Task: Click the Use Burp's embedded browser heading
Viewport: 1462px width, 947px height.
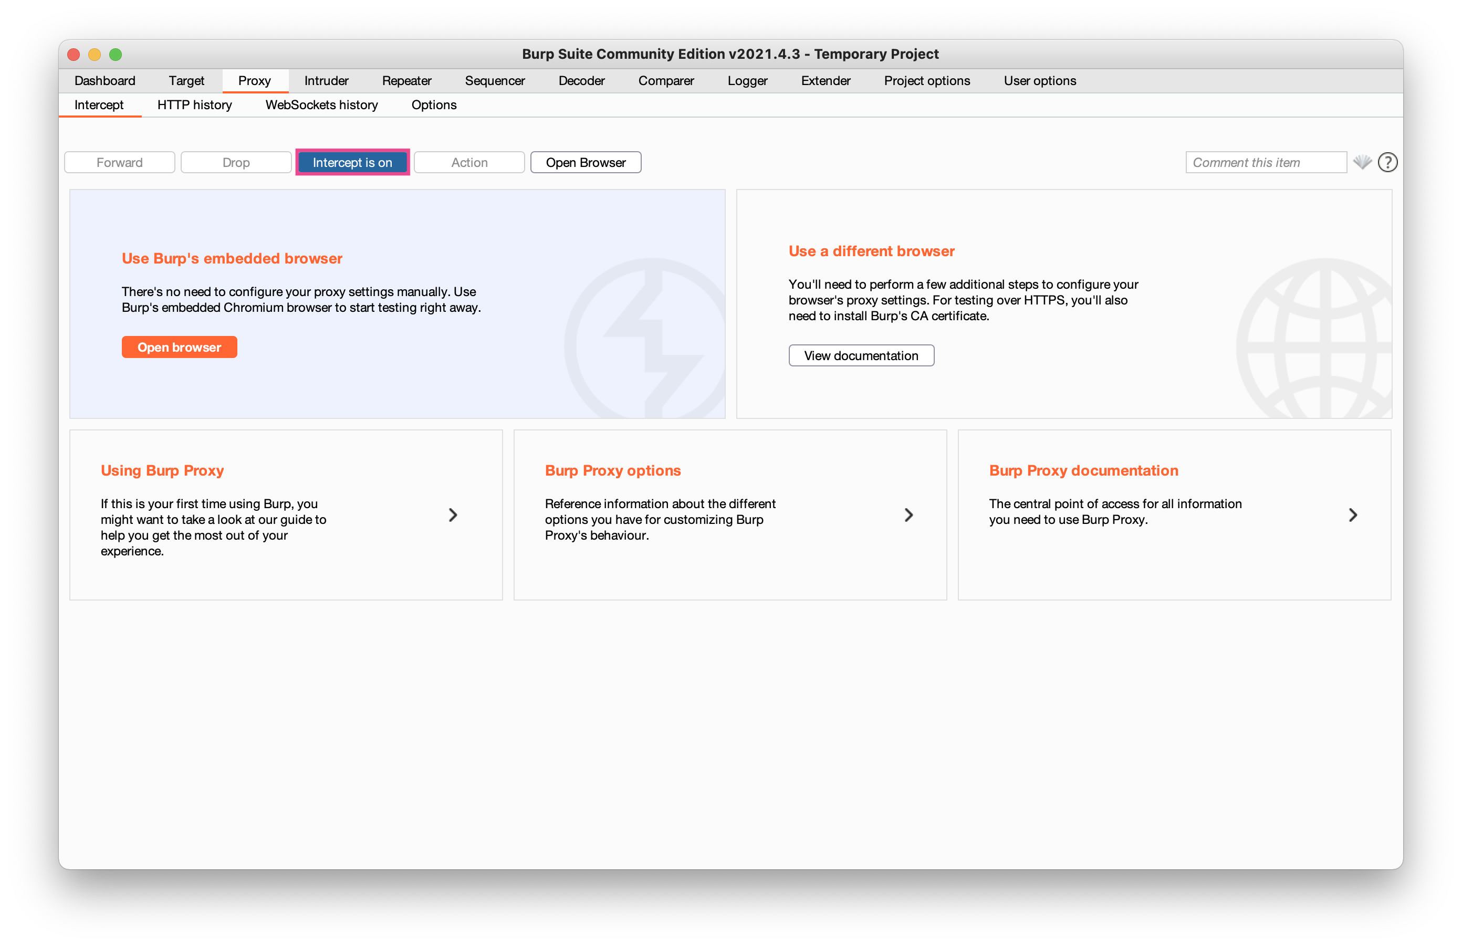Action: click(232, 258)
